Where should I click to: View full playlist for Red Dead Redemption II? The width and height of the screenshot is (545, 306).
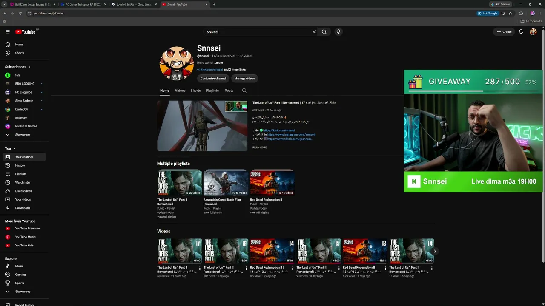259,212
